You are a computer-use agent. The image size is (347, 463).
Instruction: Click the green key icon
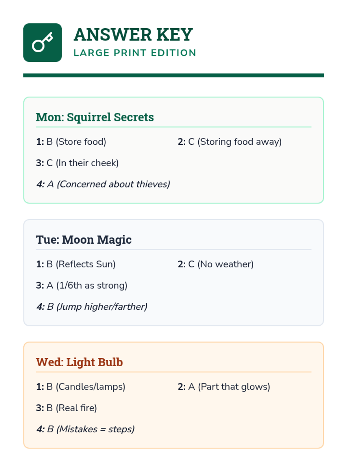click(43, 43)
